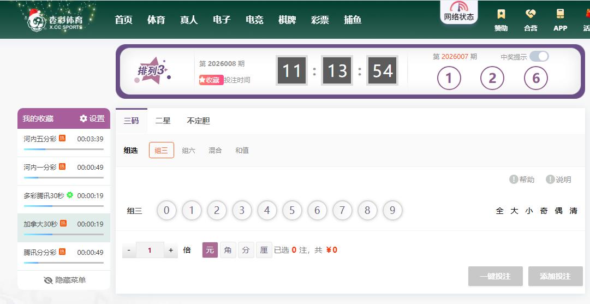The image size is (590, 304).
Task: Hide the menu with 隐藏菜单
Action: click(x=64, y=280)
